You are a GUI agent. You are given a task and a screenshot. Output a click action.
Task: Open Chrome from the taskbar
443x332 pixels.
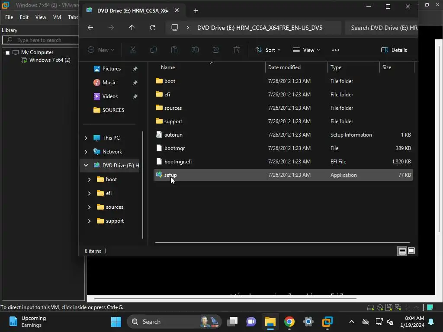tap(289, 322)
